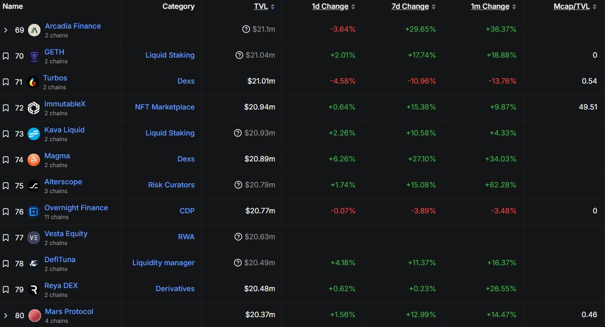Click the Mars Protocol logo icon
Image resolution: width=605 pixels, height=327 pixels.
tap(34, 316)
